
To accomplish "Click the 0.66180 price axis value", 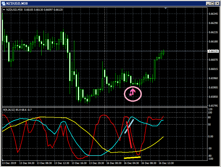I will 213,42.
